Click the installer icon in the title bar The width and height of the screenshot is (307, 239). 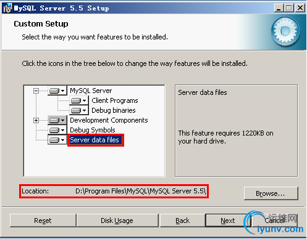click(x=8, y=8)
